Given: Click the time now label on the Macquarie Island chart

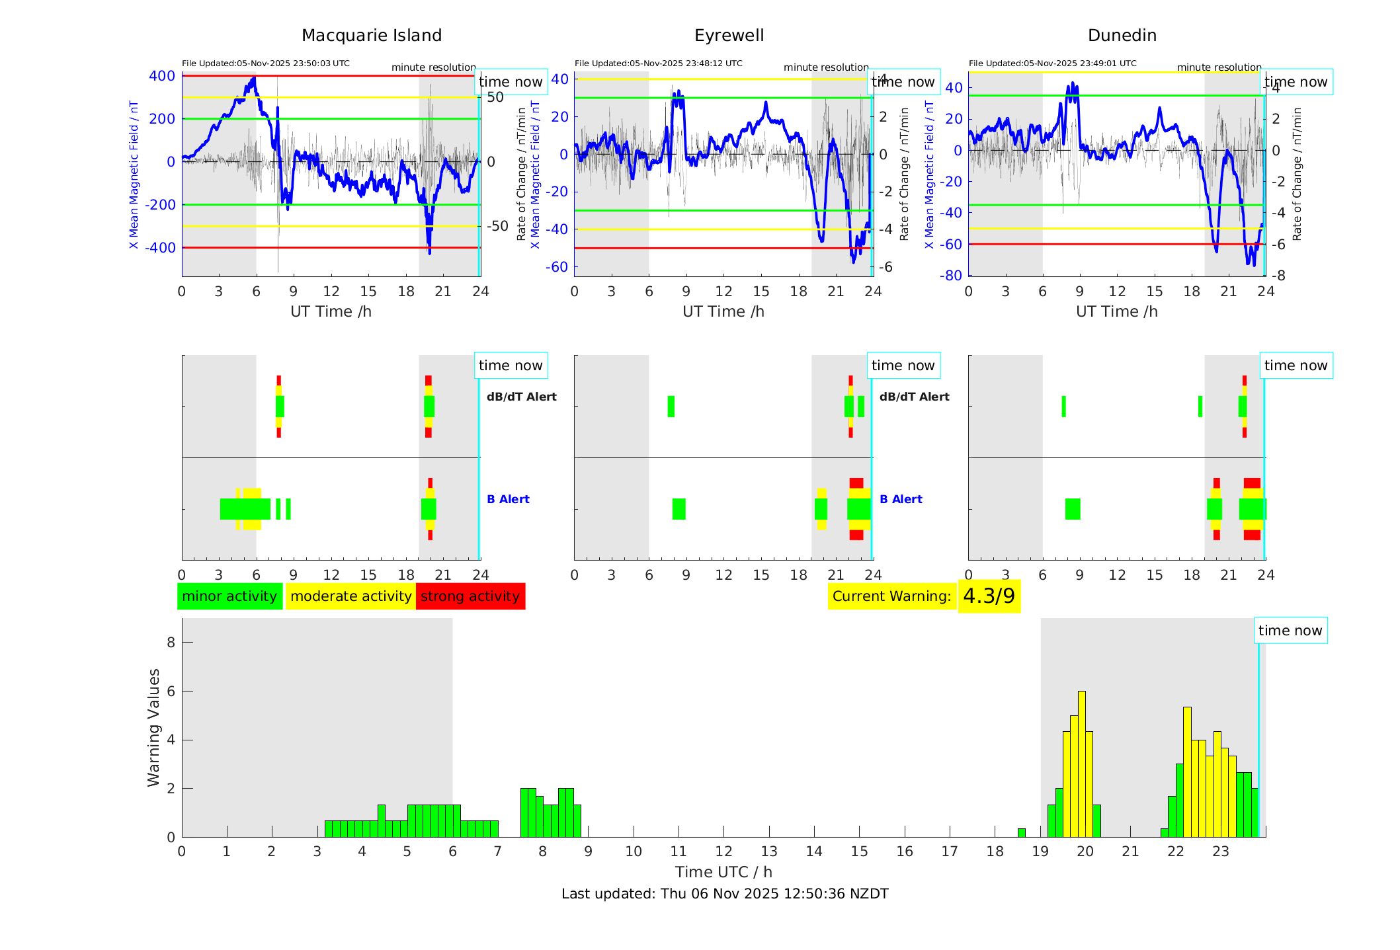Looking at the screenshot, I should tap(511, 82).
